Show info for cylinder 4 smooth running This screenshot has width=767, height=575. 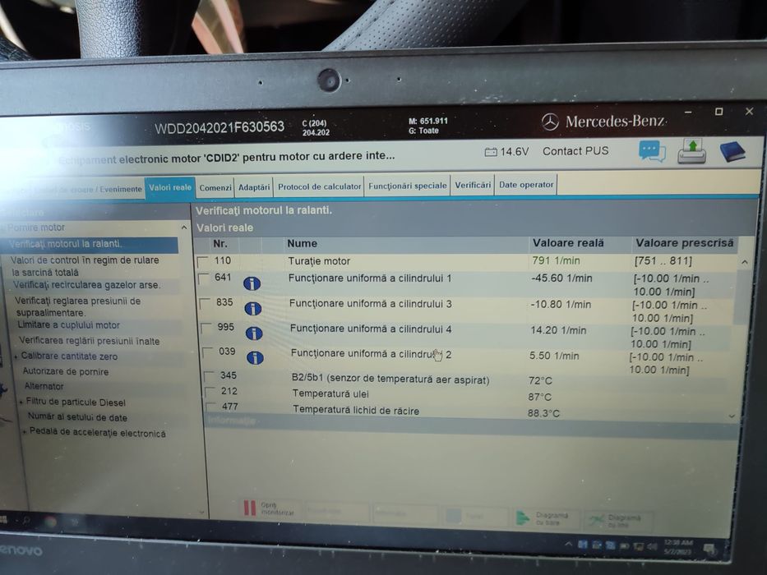pyautogui.click(x=254, y=333)
